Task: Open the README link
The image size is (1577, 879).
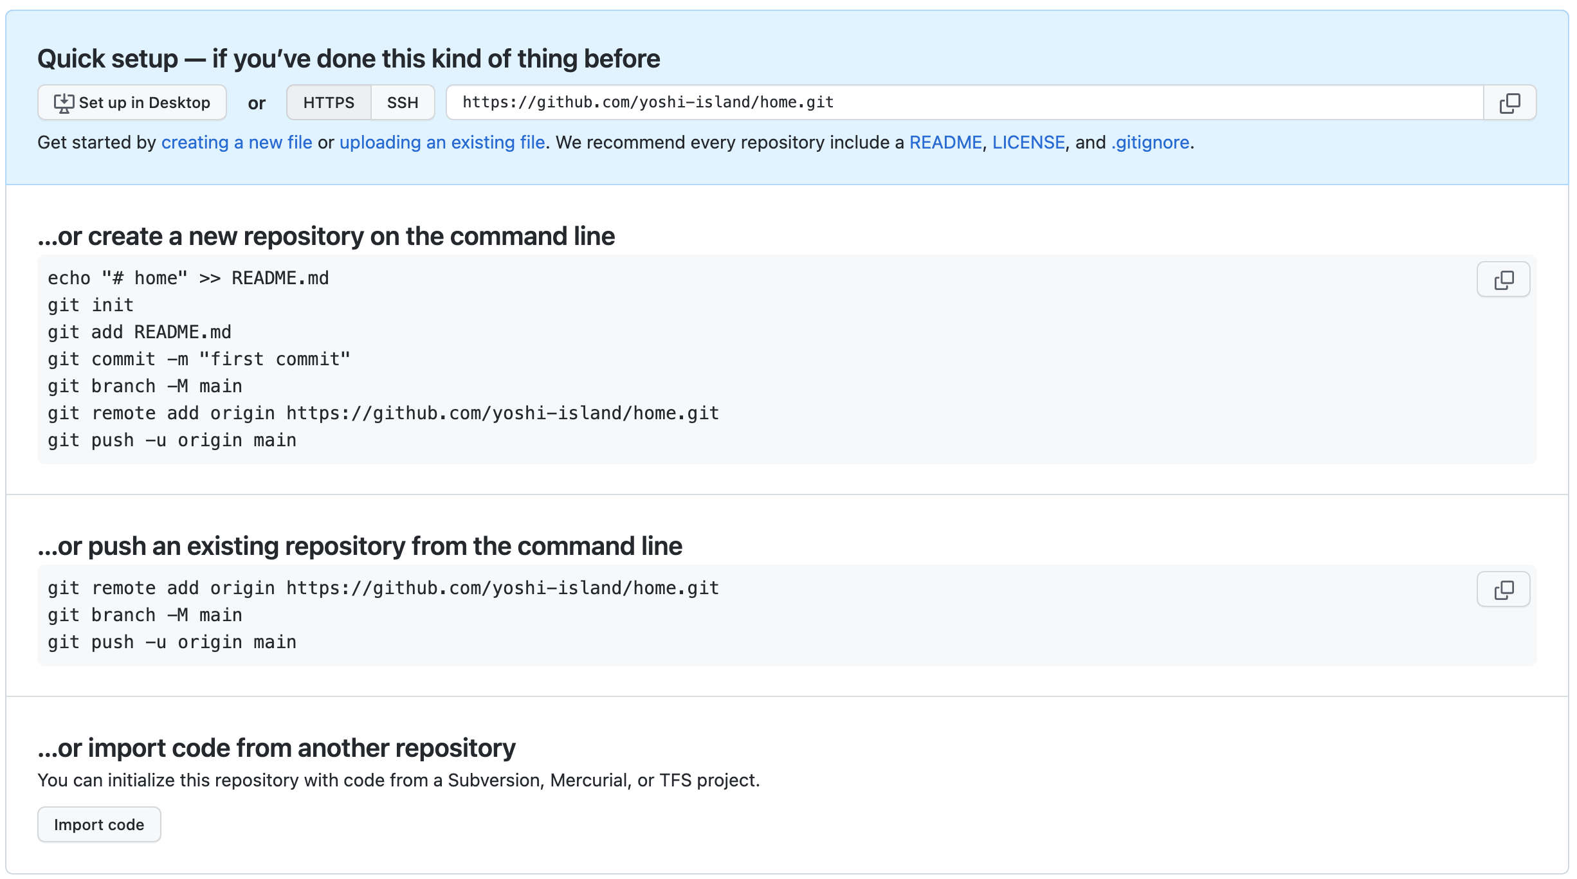Action: (x=945, y=143)
